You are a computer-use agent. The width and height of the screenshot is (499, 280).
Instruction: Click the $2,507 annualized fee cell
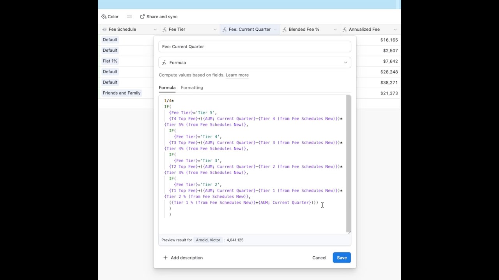(x=390, y=51)
